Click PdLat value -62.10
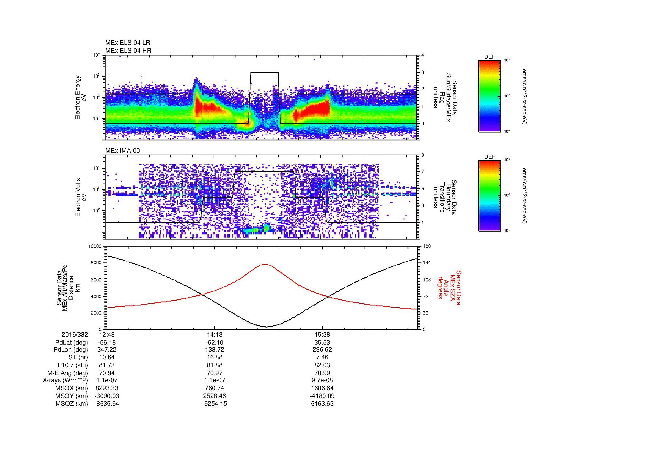 click(215, 343)
